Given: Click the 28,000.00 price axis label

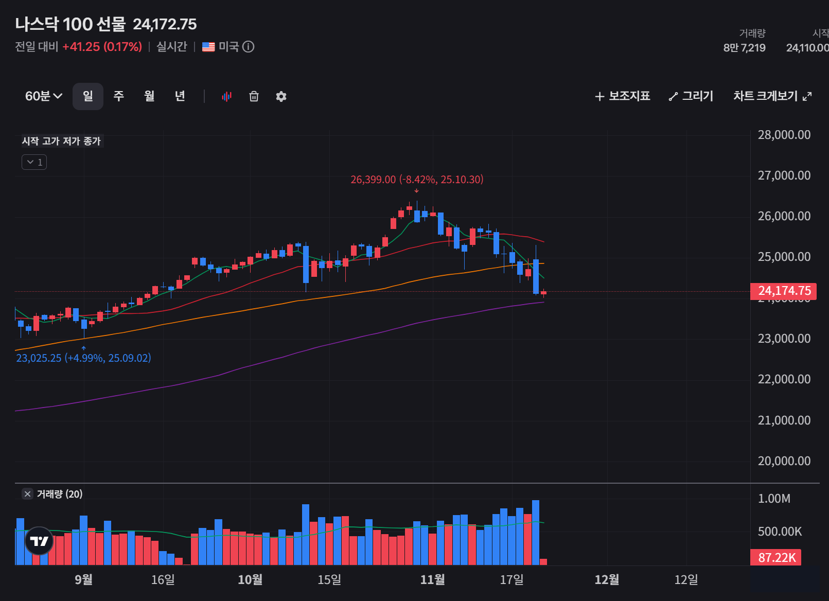Looking at the screenshot, I should (784, 135).
